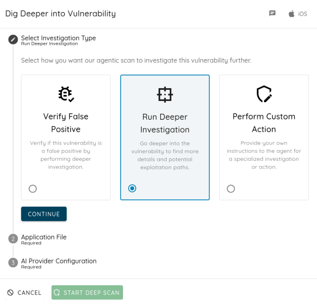Click the pencil edit step icon
This screenshot has width=317, height=305.
point(13,39)
